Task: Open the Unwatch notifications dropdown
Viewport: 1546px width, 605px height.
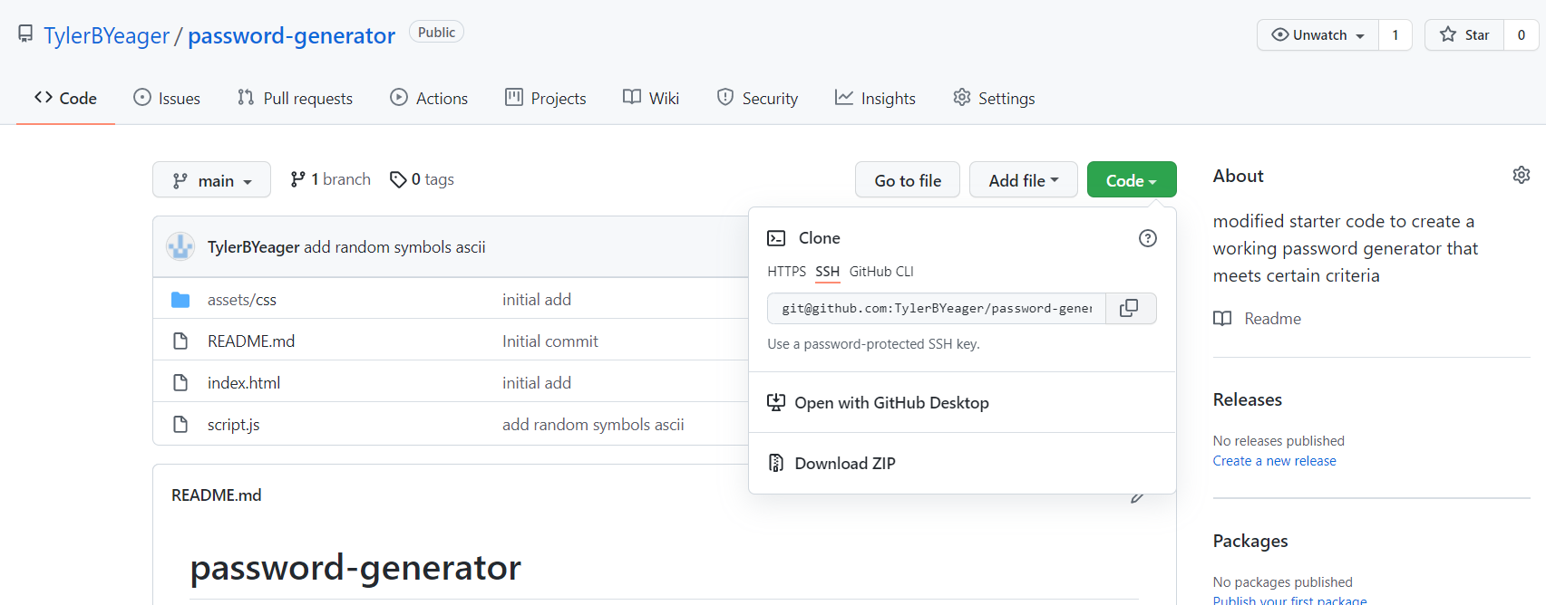Action: (1318, 35)
